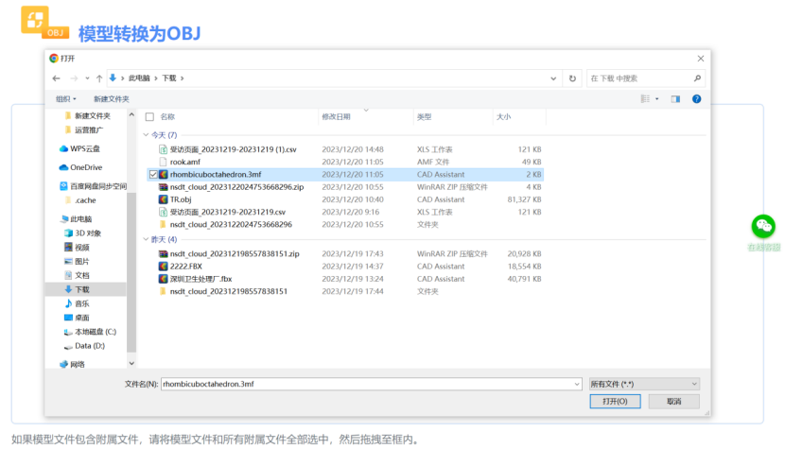The width and height of the screenshot is (785, 449).
Task: Click the 打开(O) button
Action: pyautogui.click(x=615, y=402)
